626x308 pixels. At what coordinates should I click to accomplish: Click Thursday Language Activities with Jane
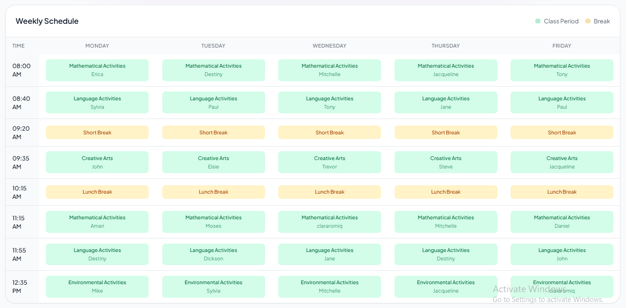(x=446, y=103)
